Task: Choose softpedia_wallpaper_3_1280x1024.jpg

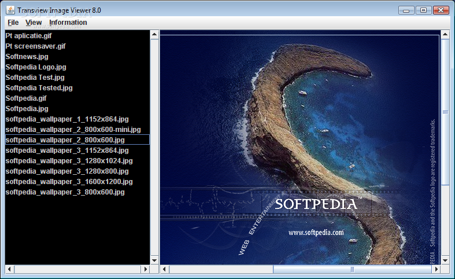Action: (77, 161)
